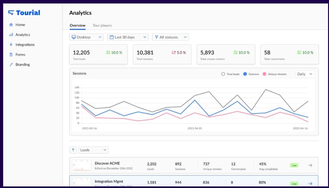Viewport: 329px width, 188px height.
Task: Open the Loads sort dropdown
Action: tap(93, 150)
